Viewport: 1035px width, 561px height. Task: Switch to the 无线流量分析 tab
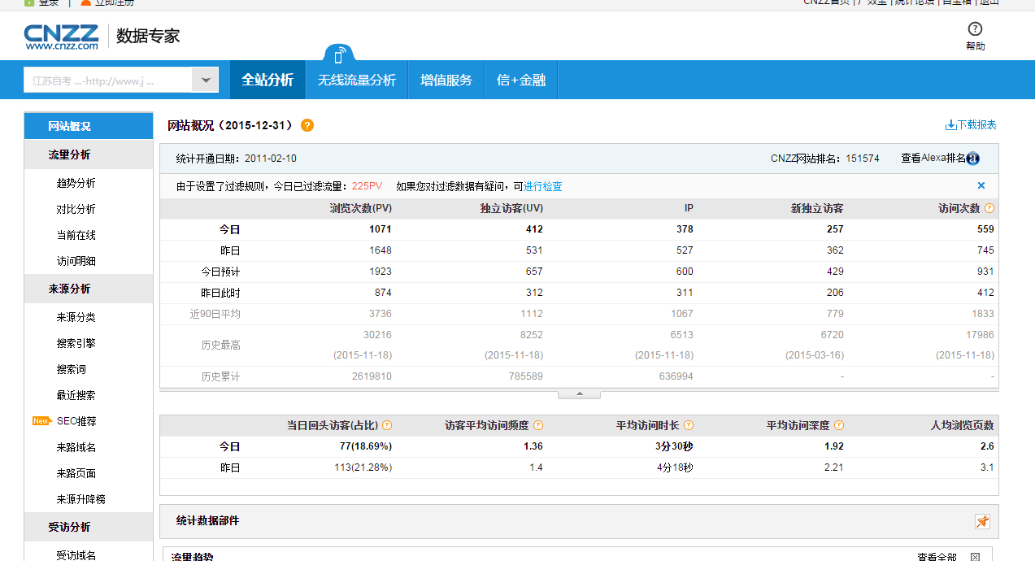356,80
